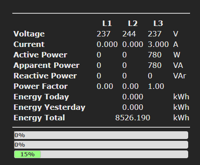
Task: Click the L3 column header
Action: tap(158, 23)
